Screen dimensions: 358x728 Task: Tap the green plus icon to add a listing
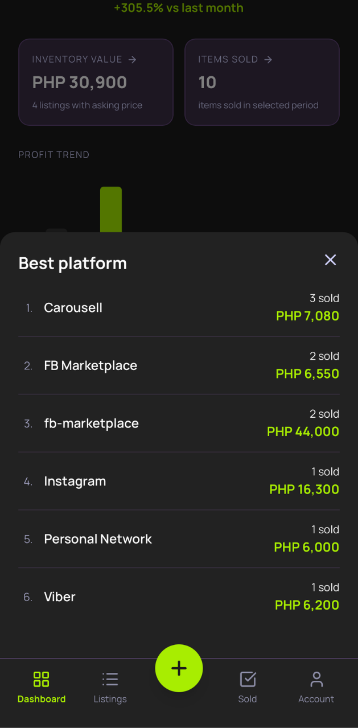pyautogui.click(x=179, y=668)
